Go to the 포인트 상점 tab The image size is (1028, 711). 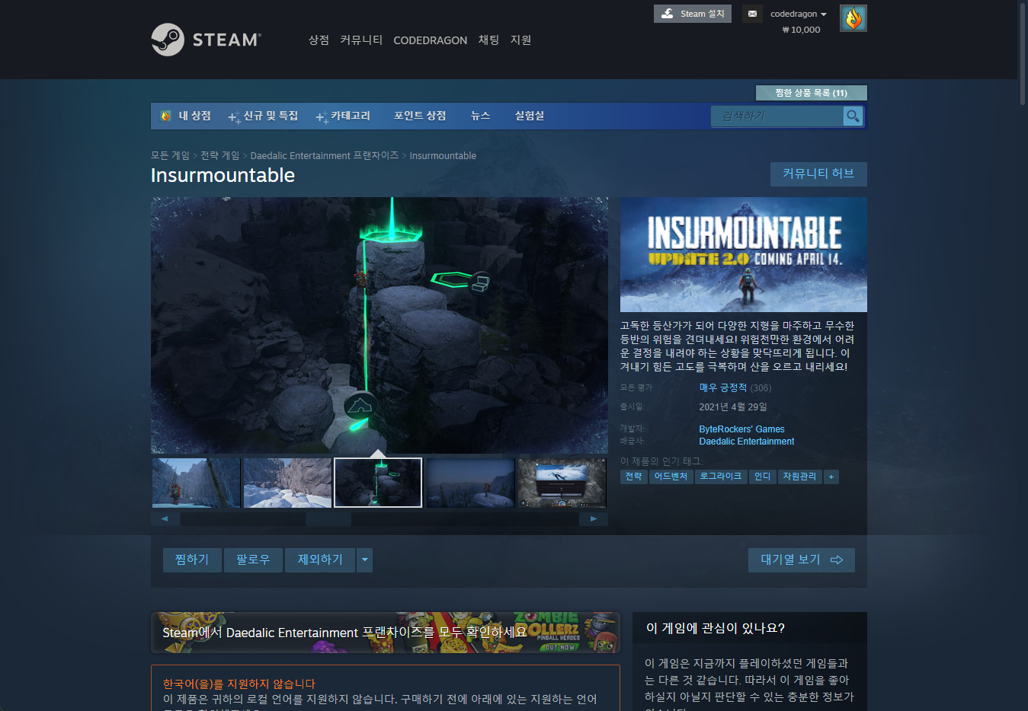(420, 116)
